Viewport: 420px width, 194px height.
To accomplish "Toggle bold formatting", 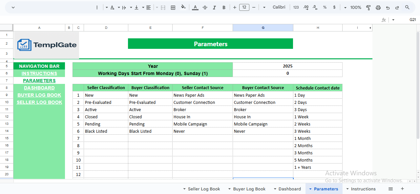I will (224, 7).
